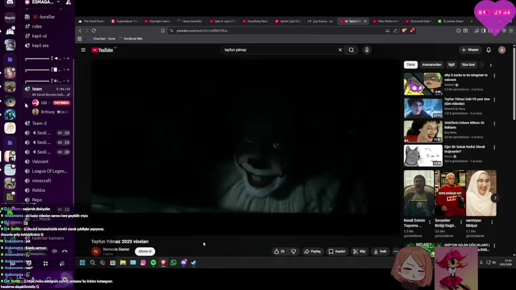Join the kayıt ses voice channel
Viewport: 516px width, 290px height.
click(x=40, y=46)
